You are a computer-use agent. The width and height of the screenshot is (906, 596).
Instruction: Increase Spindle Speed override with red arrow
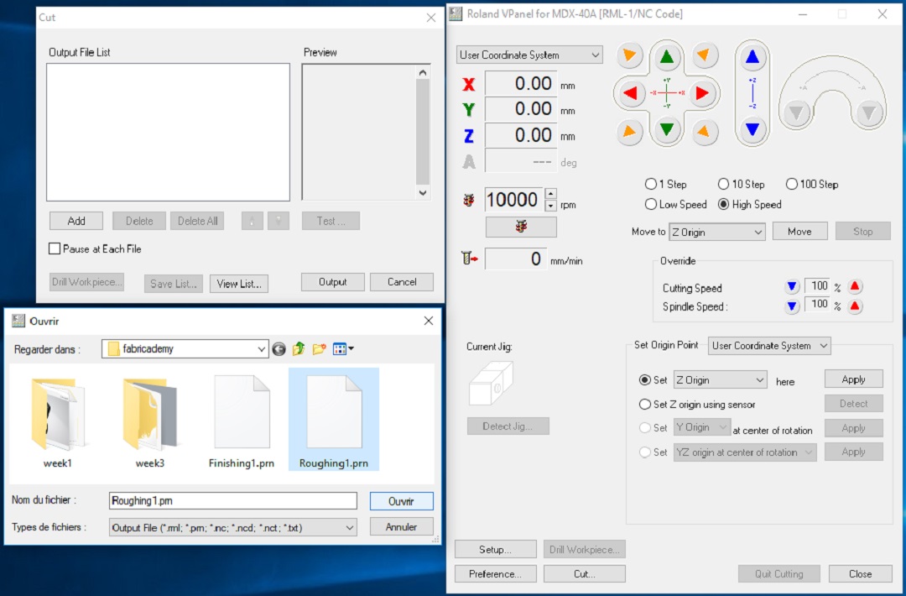pos(855,306)
